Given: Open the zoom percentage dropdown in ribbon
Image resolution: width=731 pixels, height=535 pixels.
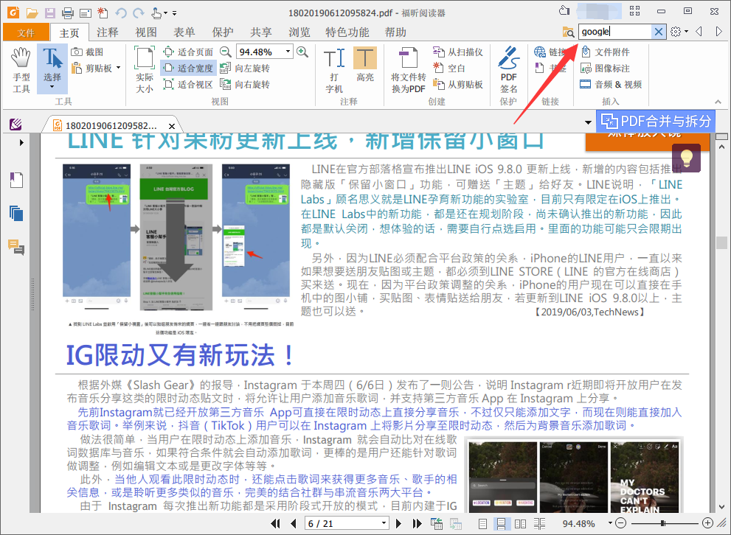Looking at the screenshot, I should click(288, 52).
